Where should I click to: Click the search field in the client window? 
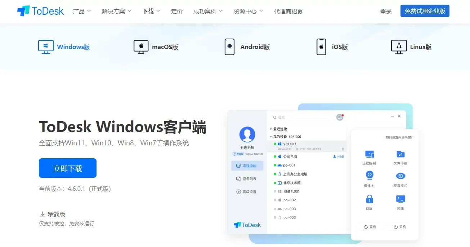pos(299,117)
